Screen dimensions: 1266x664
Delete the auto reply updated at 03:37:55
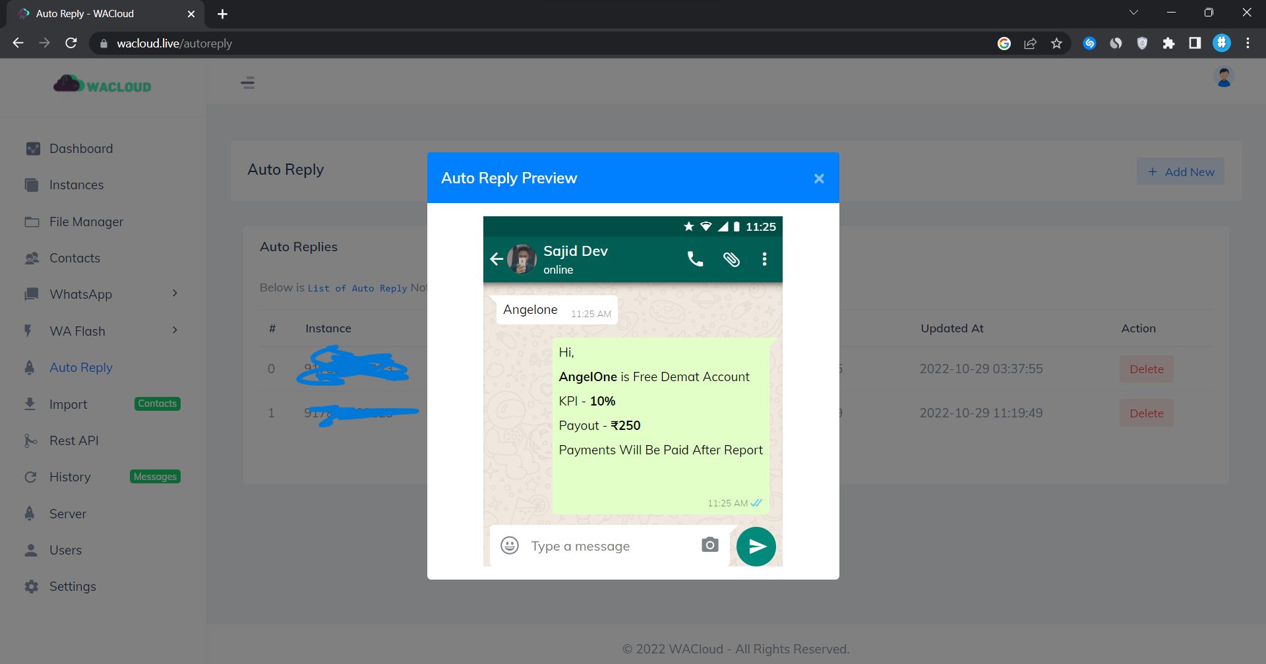click(1146, 369)
